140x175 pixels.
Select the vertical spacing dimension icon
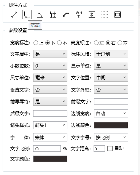pos(92,14)
